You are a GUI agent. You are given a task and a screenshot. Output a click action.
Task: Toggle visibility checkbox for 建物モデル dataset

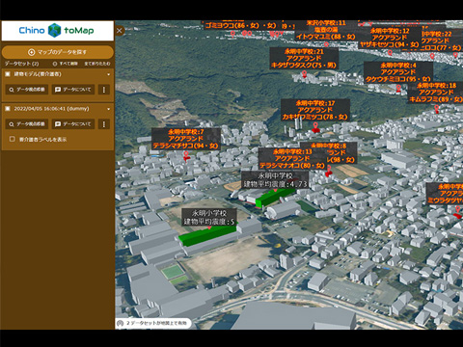pyautogui.click(x=8, y=74)
